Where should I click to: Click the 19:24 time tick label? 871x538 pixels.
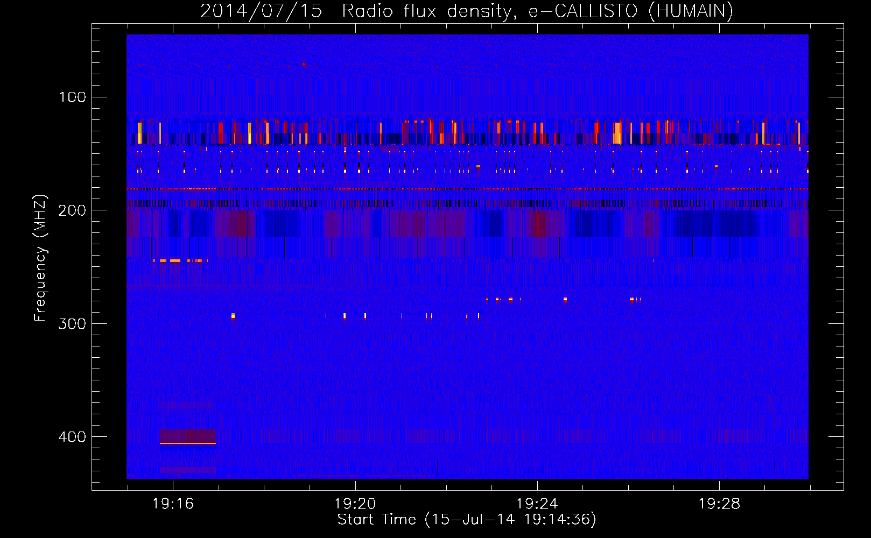537,504
